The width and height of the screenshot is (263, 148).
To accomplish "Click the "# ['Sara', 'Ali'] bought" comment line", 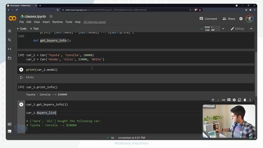I will pyautogui.click(x=63, y=121).
